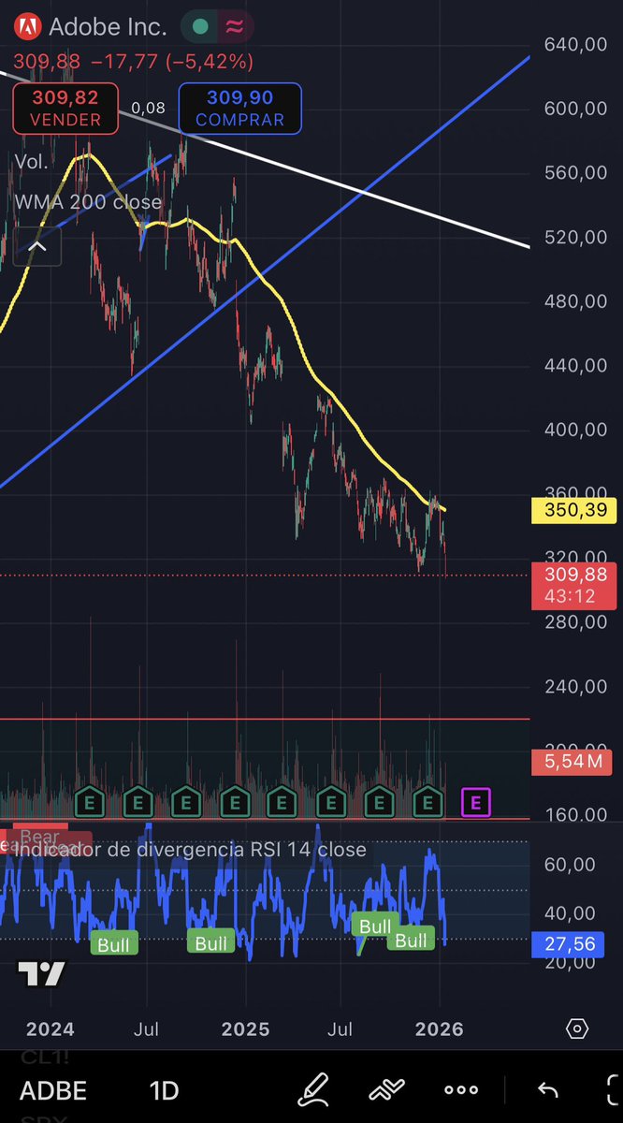Viewport: 623px width, 1123px height.
Task: Open the indicators icon in bottom toolbar
Action: [x=386, y=1090]
